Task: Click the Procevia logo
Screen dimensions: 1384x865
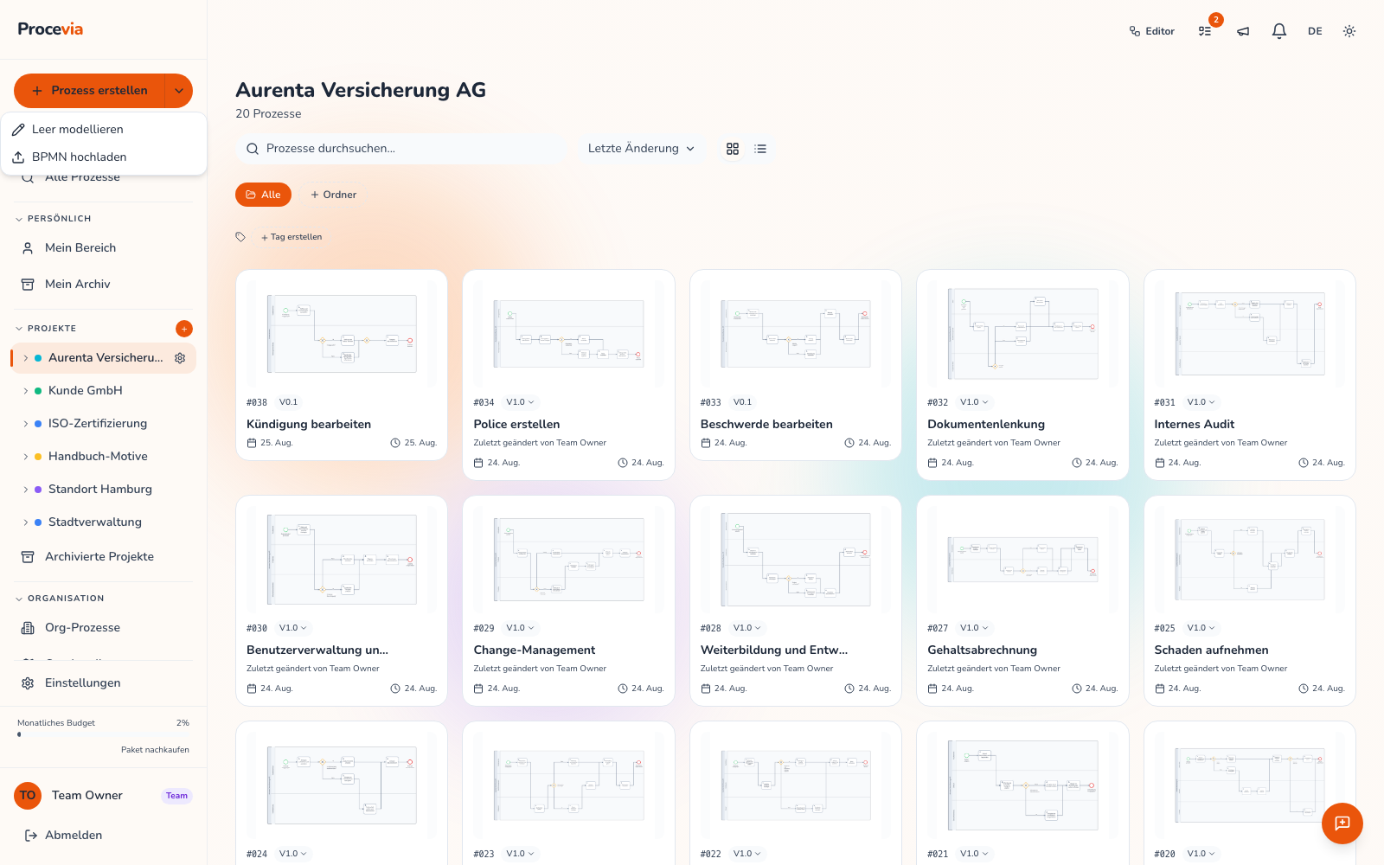Action: (50, 29)
